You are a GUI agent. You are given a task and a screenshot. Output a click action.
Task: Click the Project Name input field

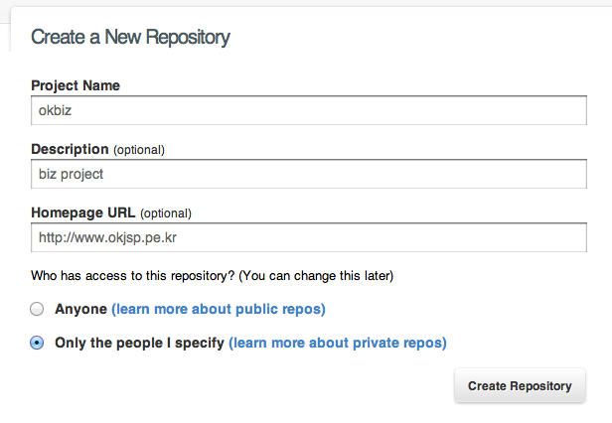[309, 110]
